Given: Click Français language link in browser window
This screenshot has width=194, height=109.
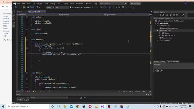Looking at the screenshot, I should point(6,24).
